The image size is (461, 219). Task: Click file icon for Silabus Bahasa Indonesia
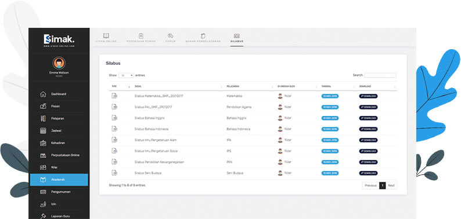click(114, 129)
